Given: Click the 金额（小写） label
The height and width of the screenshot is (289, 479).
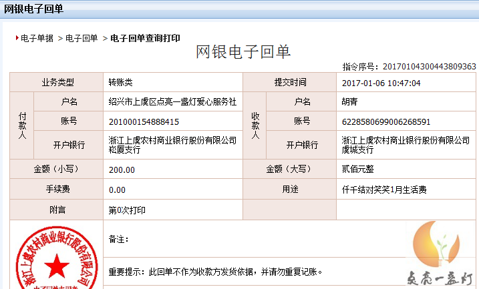Looking at the screenshot, I should pos(56,169).
